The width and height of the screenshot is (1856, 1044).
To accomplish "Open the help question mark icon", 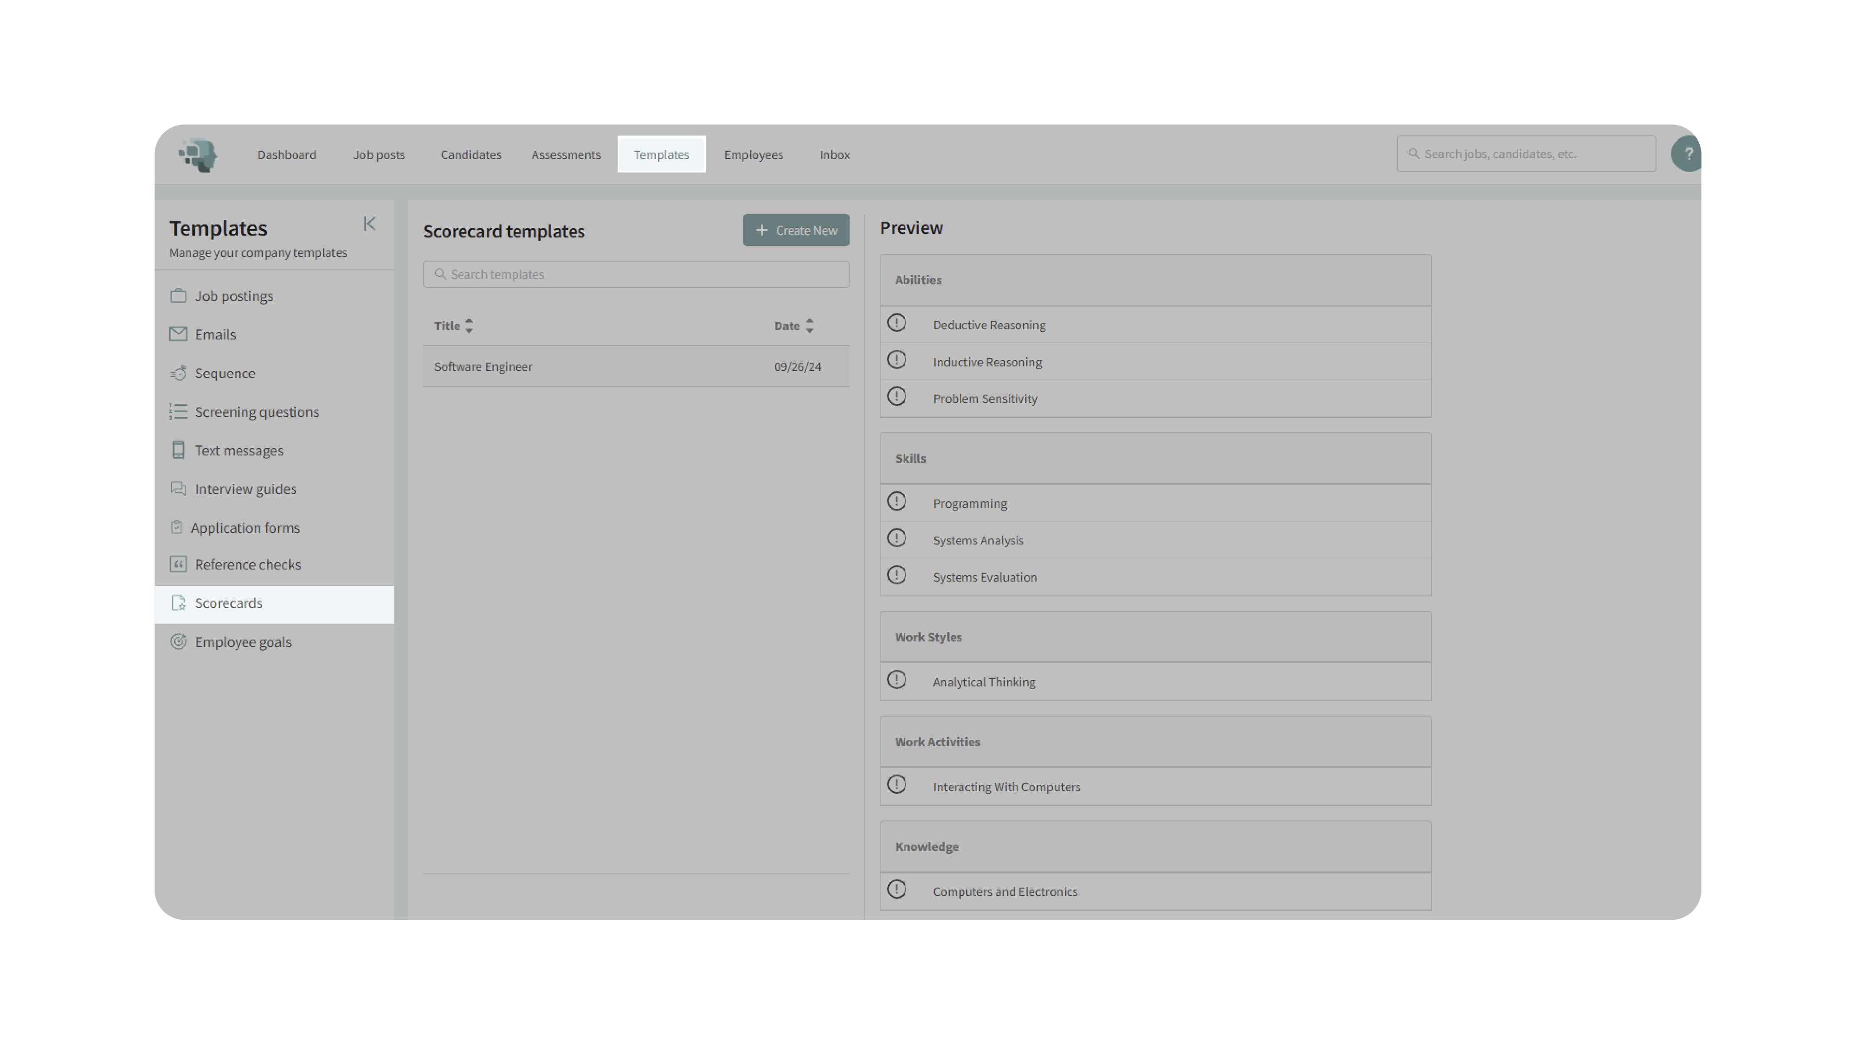I will tap(1687, 154).
